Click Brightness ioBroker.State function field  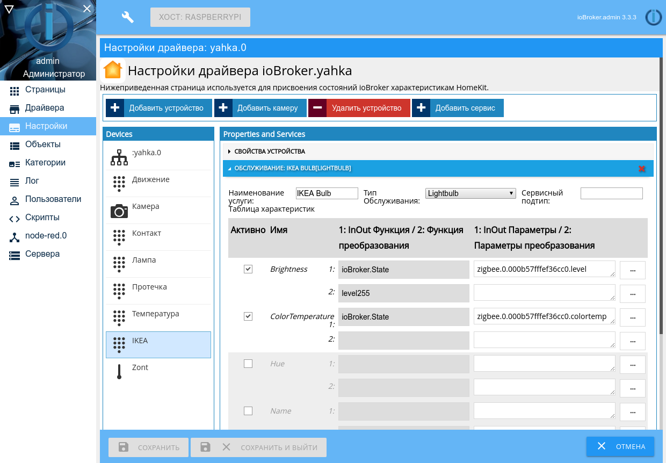click(x=404, y=270)
